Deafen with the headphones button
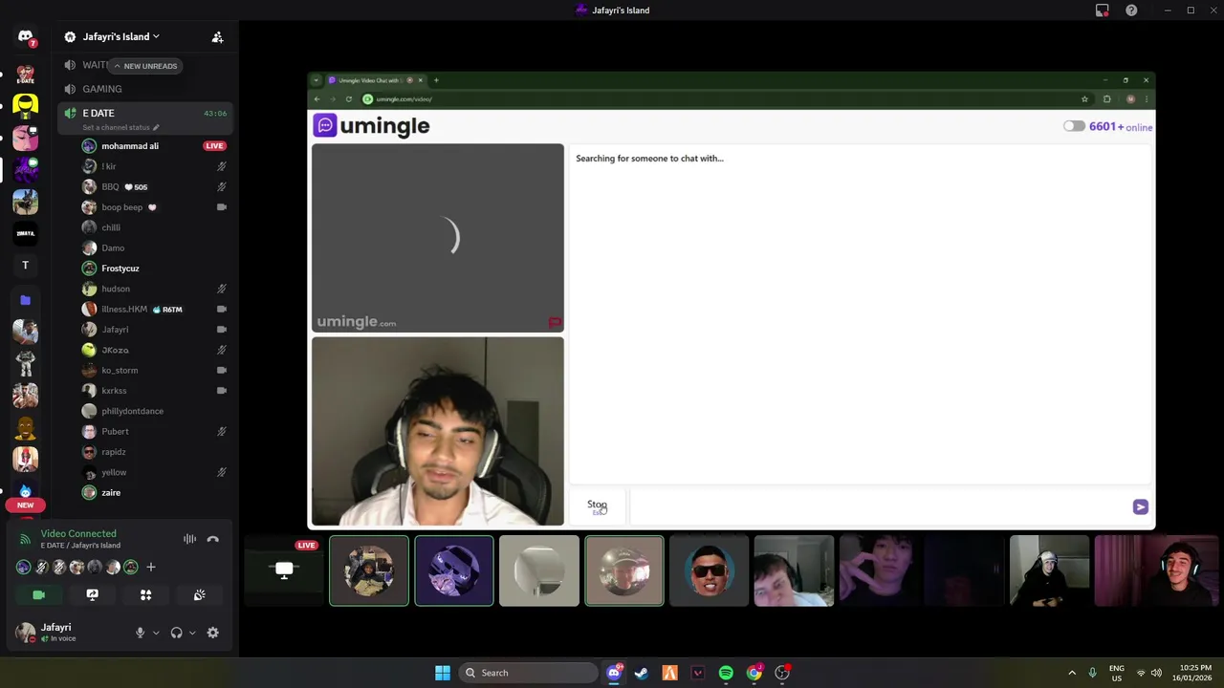 click(176, 633)
